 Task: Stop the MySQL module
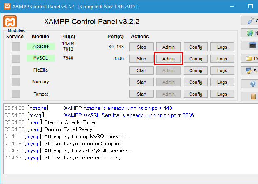141,59
